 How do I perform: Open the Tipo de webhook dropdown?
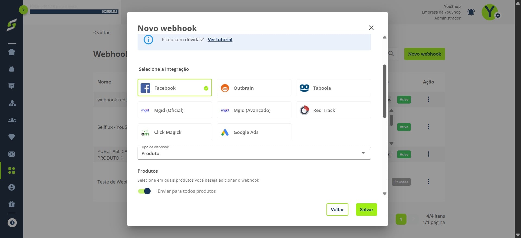pos(254,153)
